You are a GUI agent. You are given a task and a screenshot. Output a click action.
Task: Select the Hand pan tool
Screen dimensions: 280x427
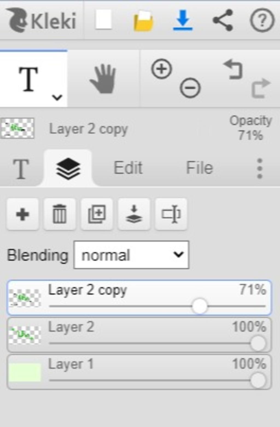pos(103,79)
